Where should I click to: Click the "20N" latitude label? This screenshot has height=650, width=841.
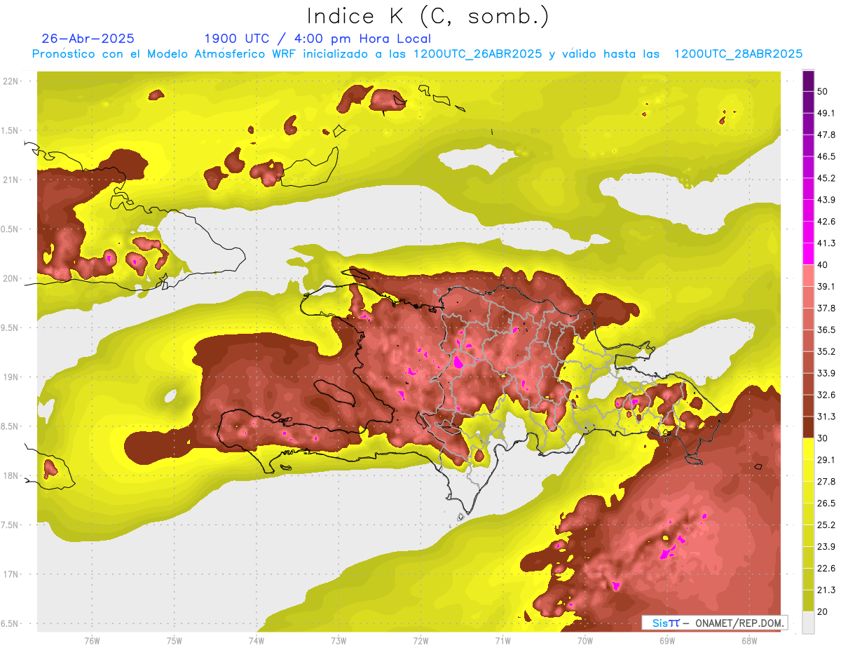click(11, 278)
